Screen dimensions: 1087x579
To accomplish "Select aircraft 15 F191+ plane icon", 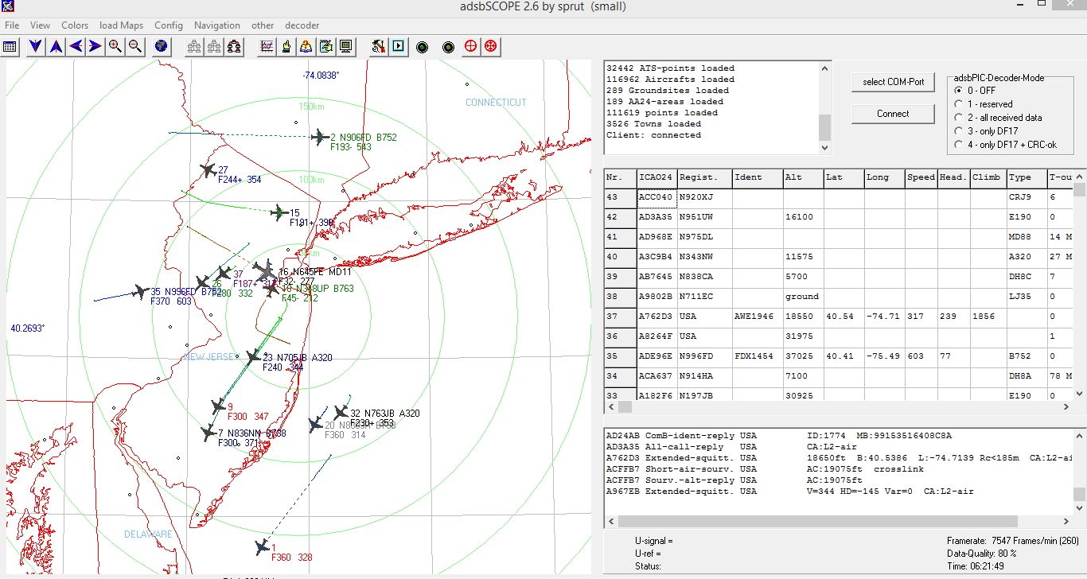I will coord(279,212).
